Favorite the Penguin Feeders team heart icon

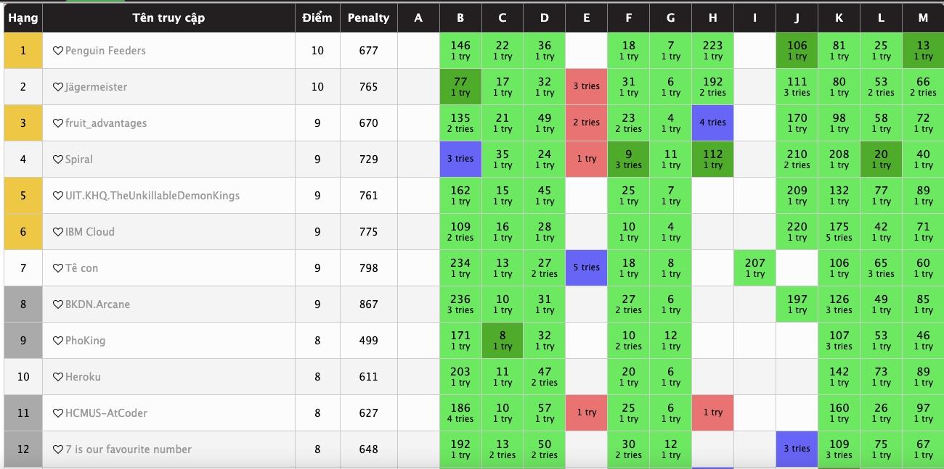[x=58, y=51]
